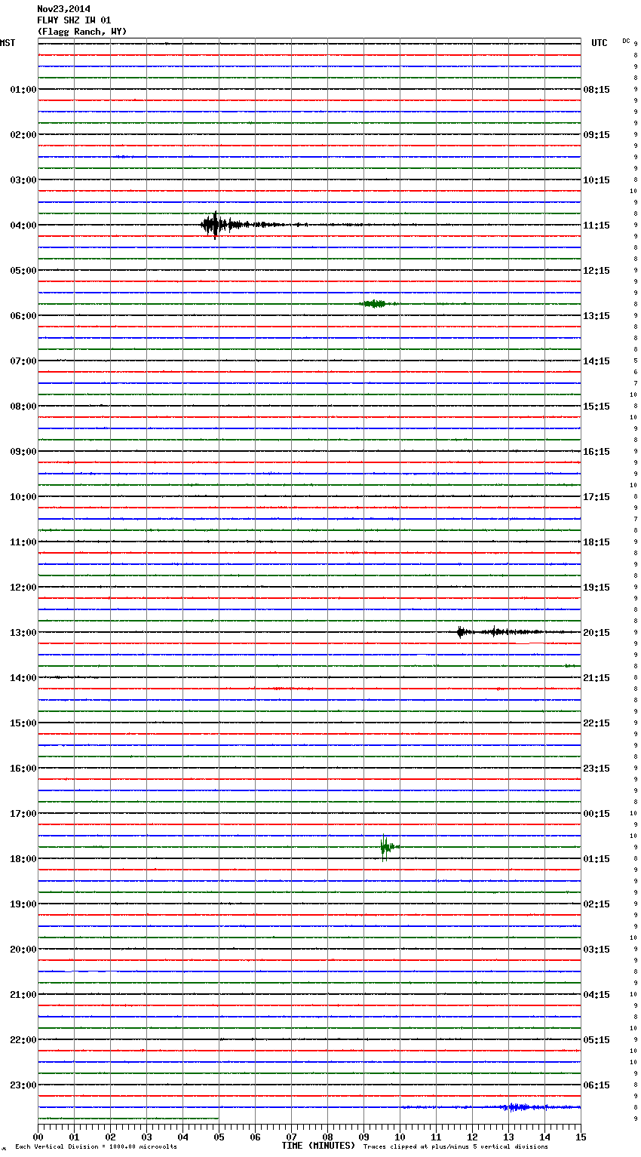Click the minute axis label 10
The width and height of the screenshot is (641, 1157).
point(400,1137)
